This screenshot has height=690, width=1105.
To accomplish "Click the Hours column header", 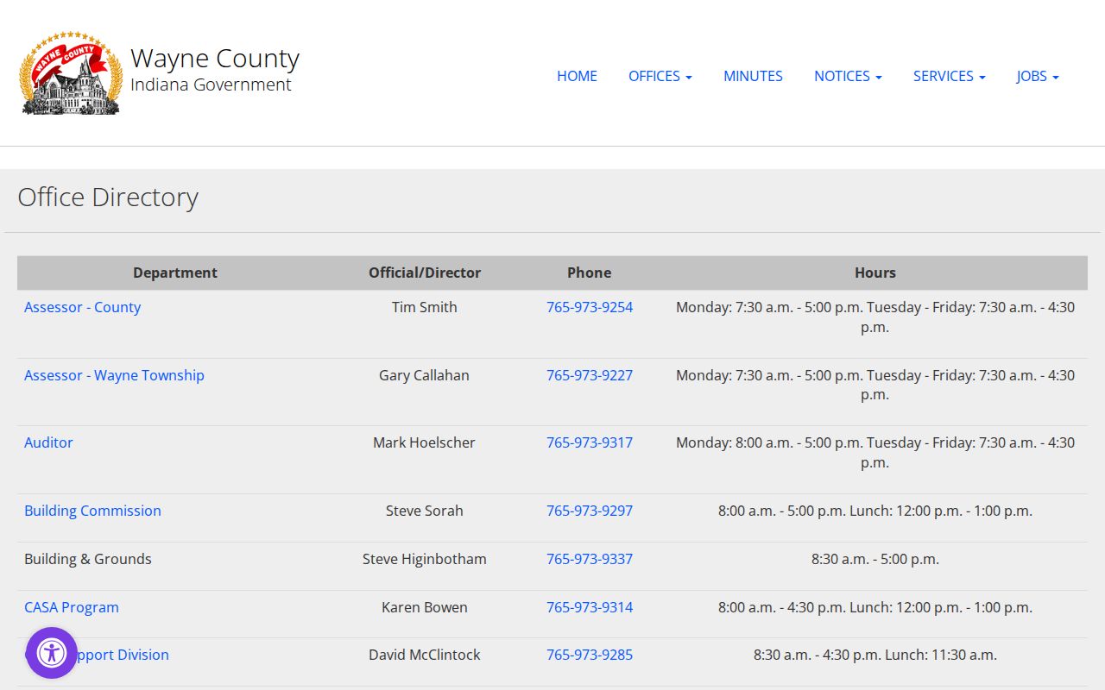I will pos(875,273).
